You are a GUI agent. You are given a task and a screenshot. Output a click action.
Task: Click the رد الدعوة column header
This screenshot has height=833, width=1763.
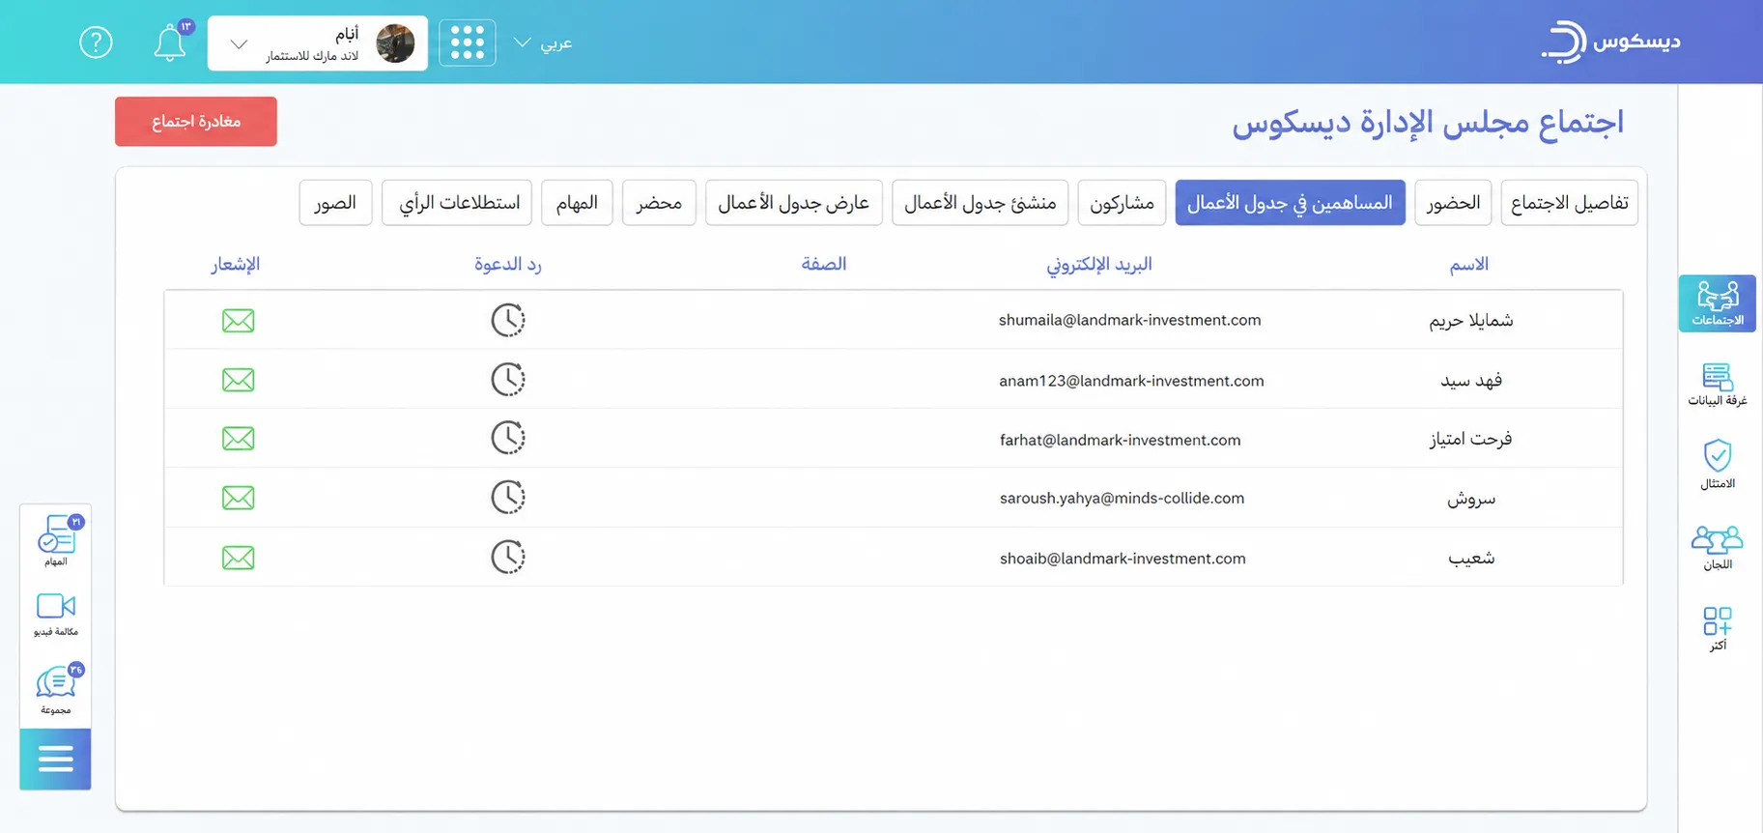point(508,265)
